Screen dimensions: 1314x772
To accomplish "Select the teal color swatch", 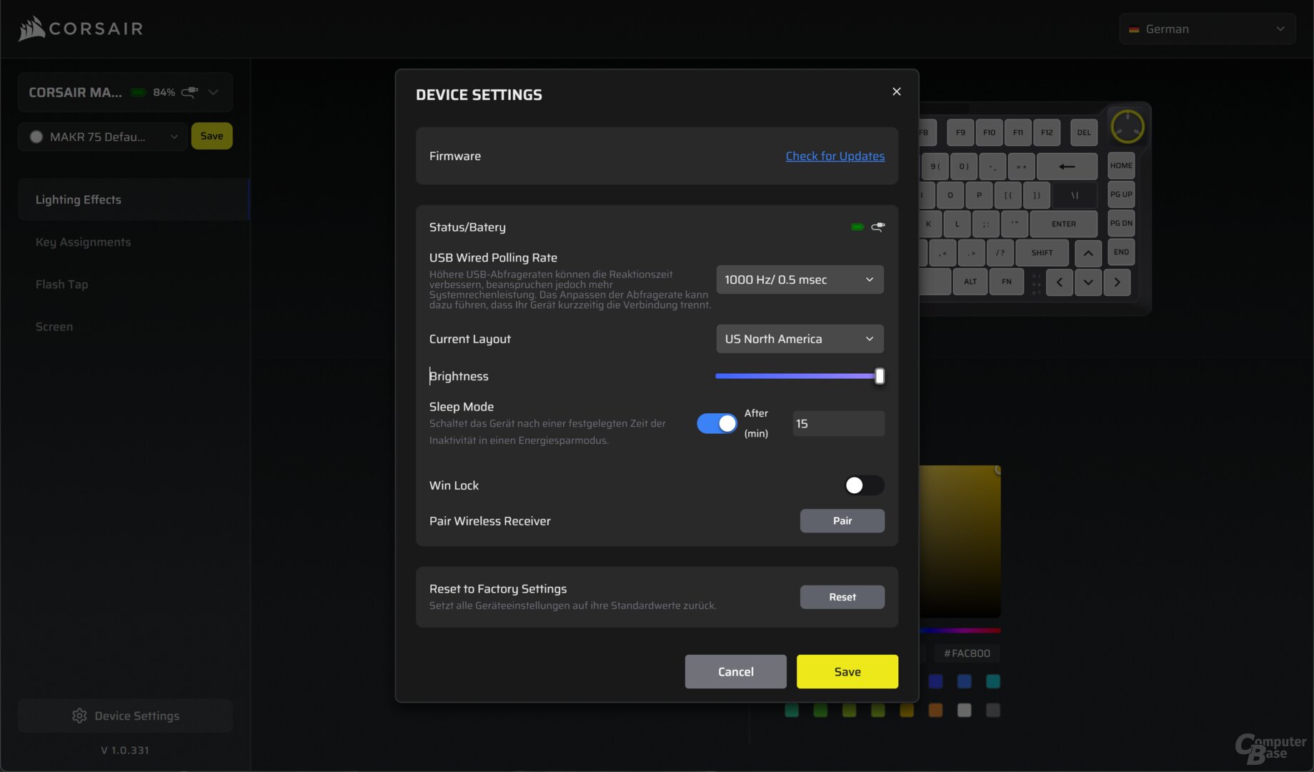I will [993, 681].
